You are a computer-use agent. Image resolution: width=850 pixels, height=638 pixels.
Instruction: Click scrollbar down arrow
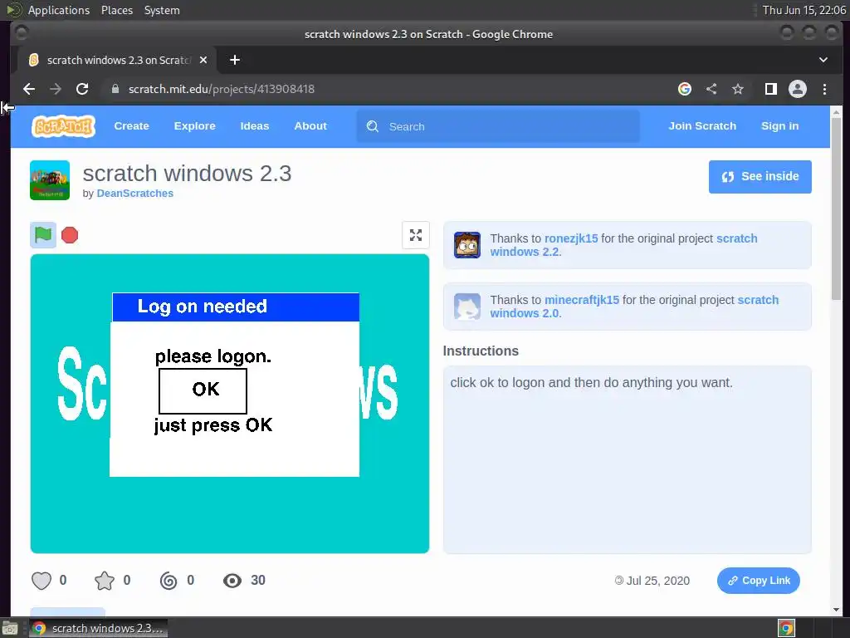point(836,610)
